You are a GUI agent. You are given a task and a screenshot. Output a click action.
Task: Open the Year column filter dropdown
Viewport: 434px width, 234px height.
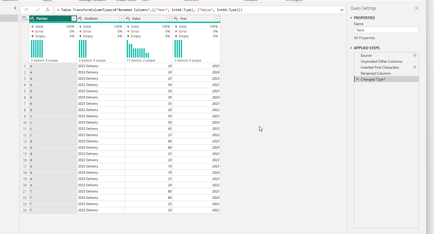tap(217, 19)
